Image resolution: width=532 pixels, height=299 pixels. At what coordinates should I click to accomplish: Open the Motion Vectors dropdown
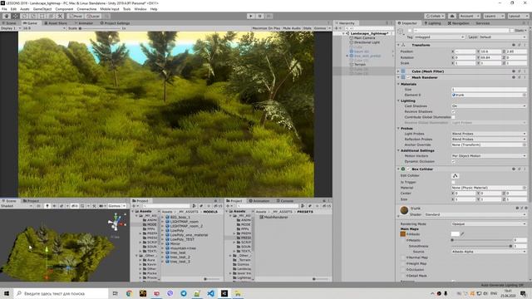pos(489,155)
